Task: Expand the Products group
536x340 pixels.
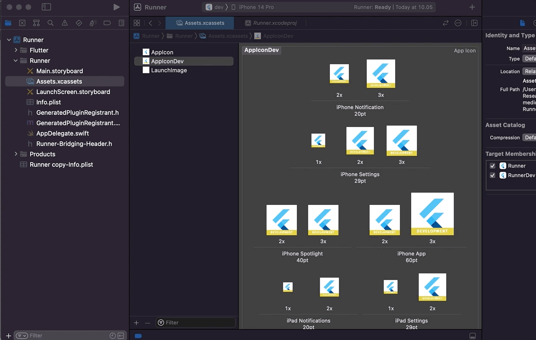Action: (x=16, y=154)
